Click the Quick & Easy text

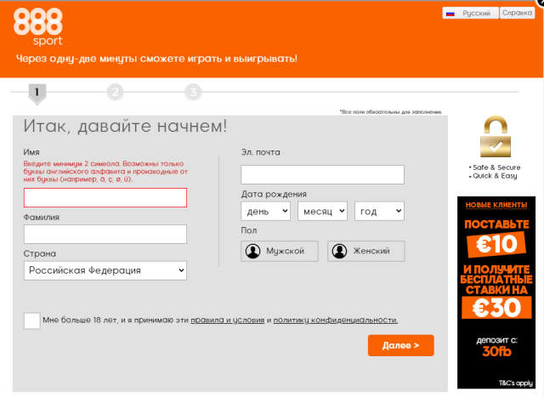pyautogui.click(x=495, y=176)
